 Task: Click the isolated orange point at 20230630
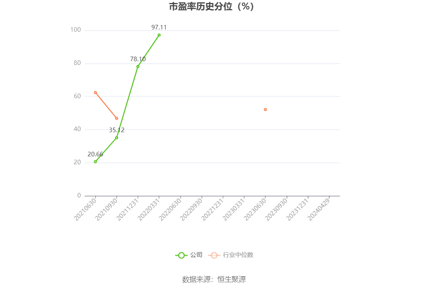265,109
